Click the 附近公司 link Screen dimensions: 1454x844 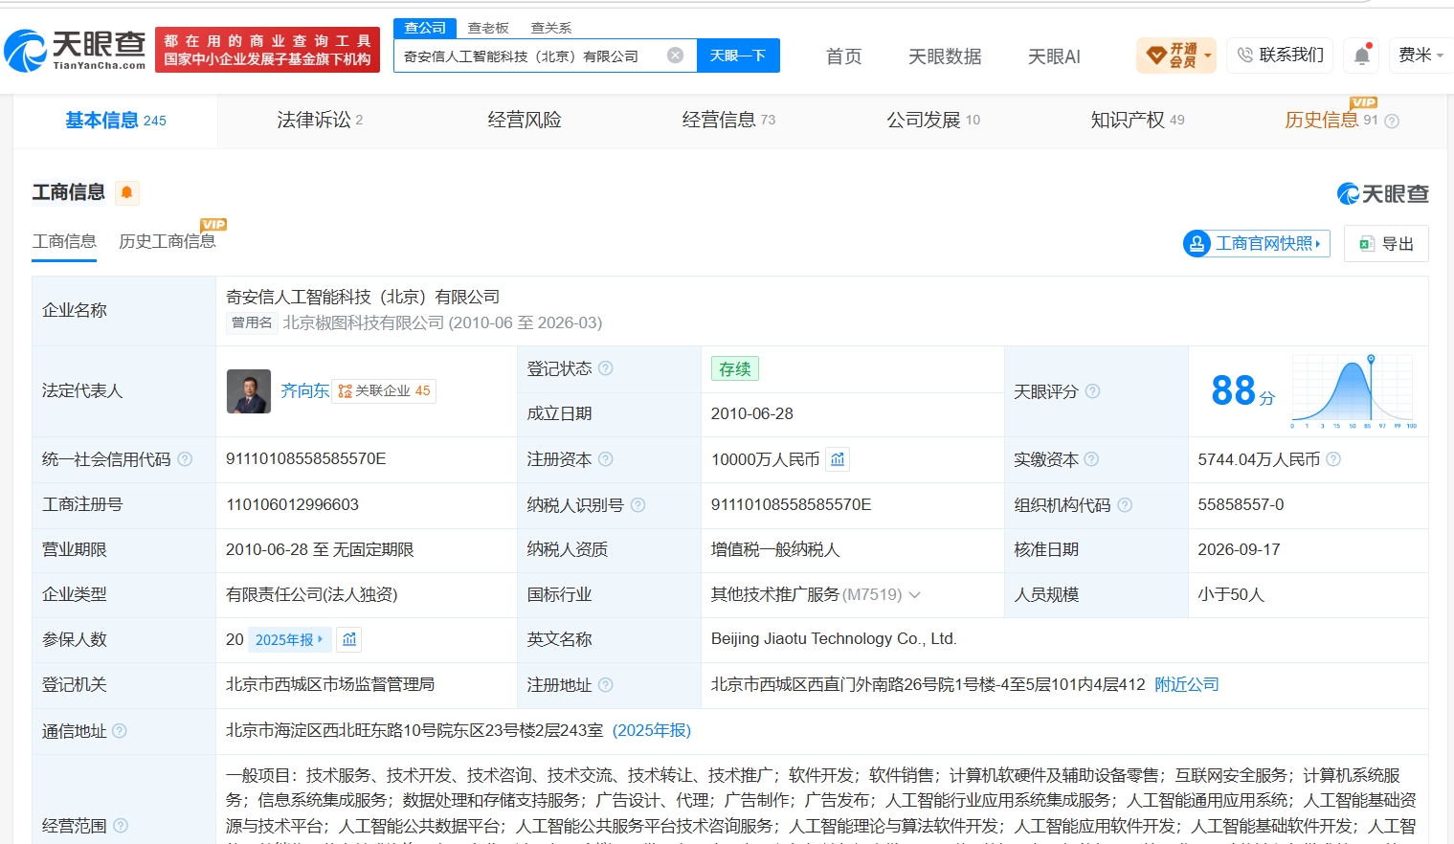coord(1187,684)
